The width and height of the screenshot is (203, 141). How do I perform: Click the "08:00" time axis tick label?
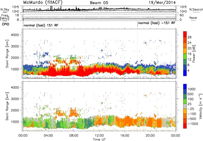click(74, 136)
